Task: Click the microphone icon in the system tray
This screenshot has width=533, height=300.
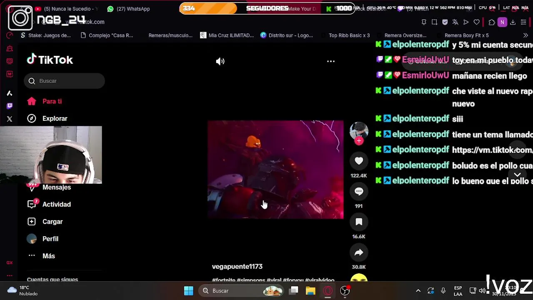Action: click(443, 291)
